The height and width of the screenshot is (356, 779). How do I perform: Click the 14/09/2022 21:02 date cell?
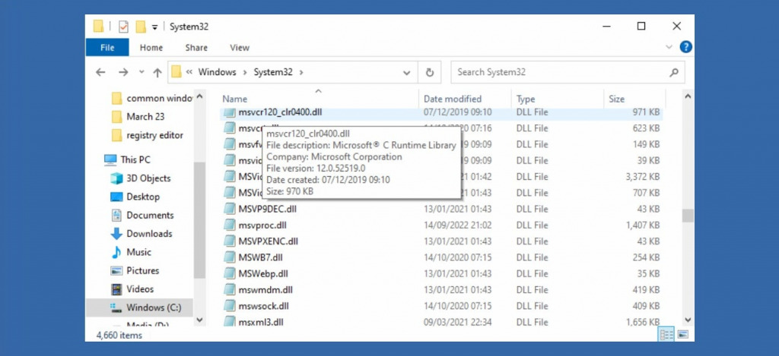pos(457,225)
